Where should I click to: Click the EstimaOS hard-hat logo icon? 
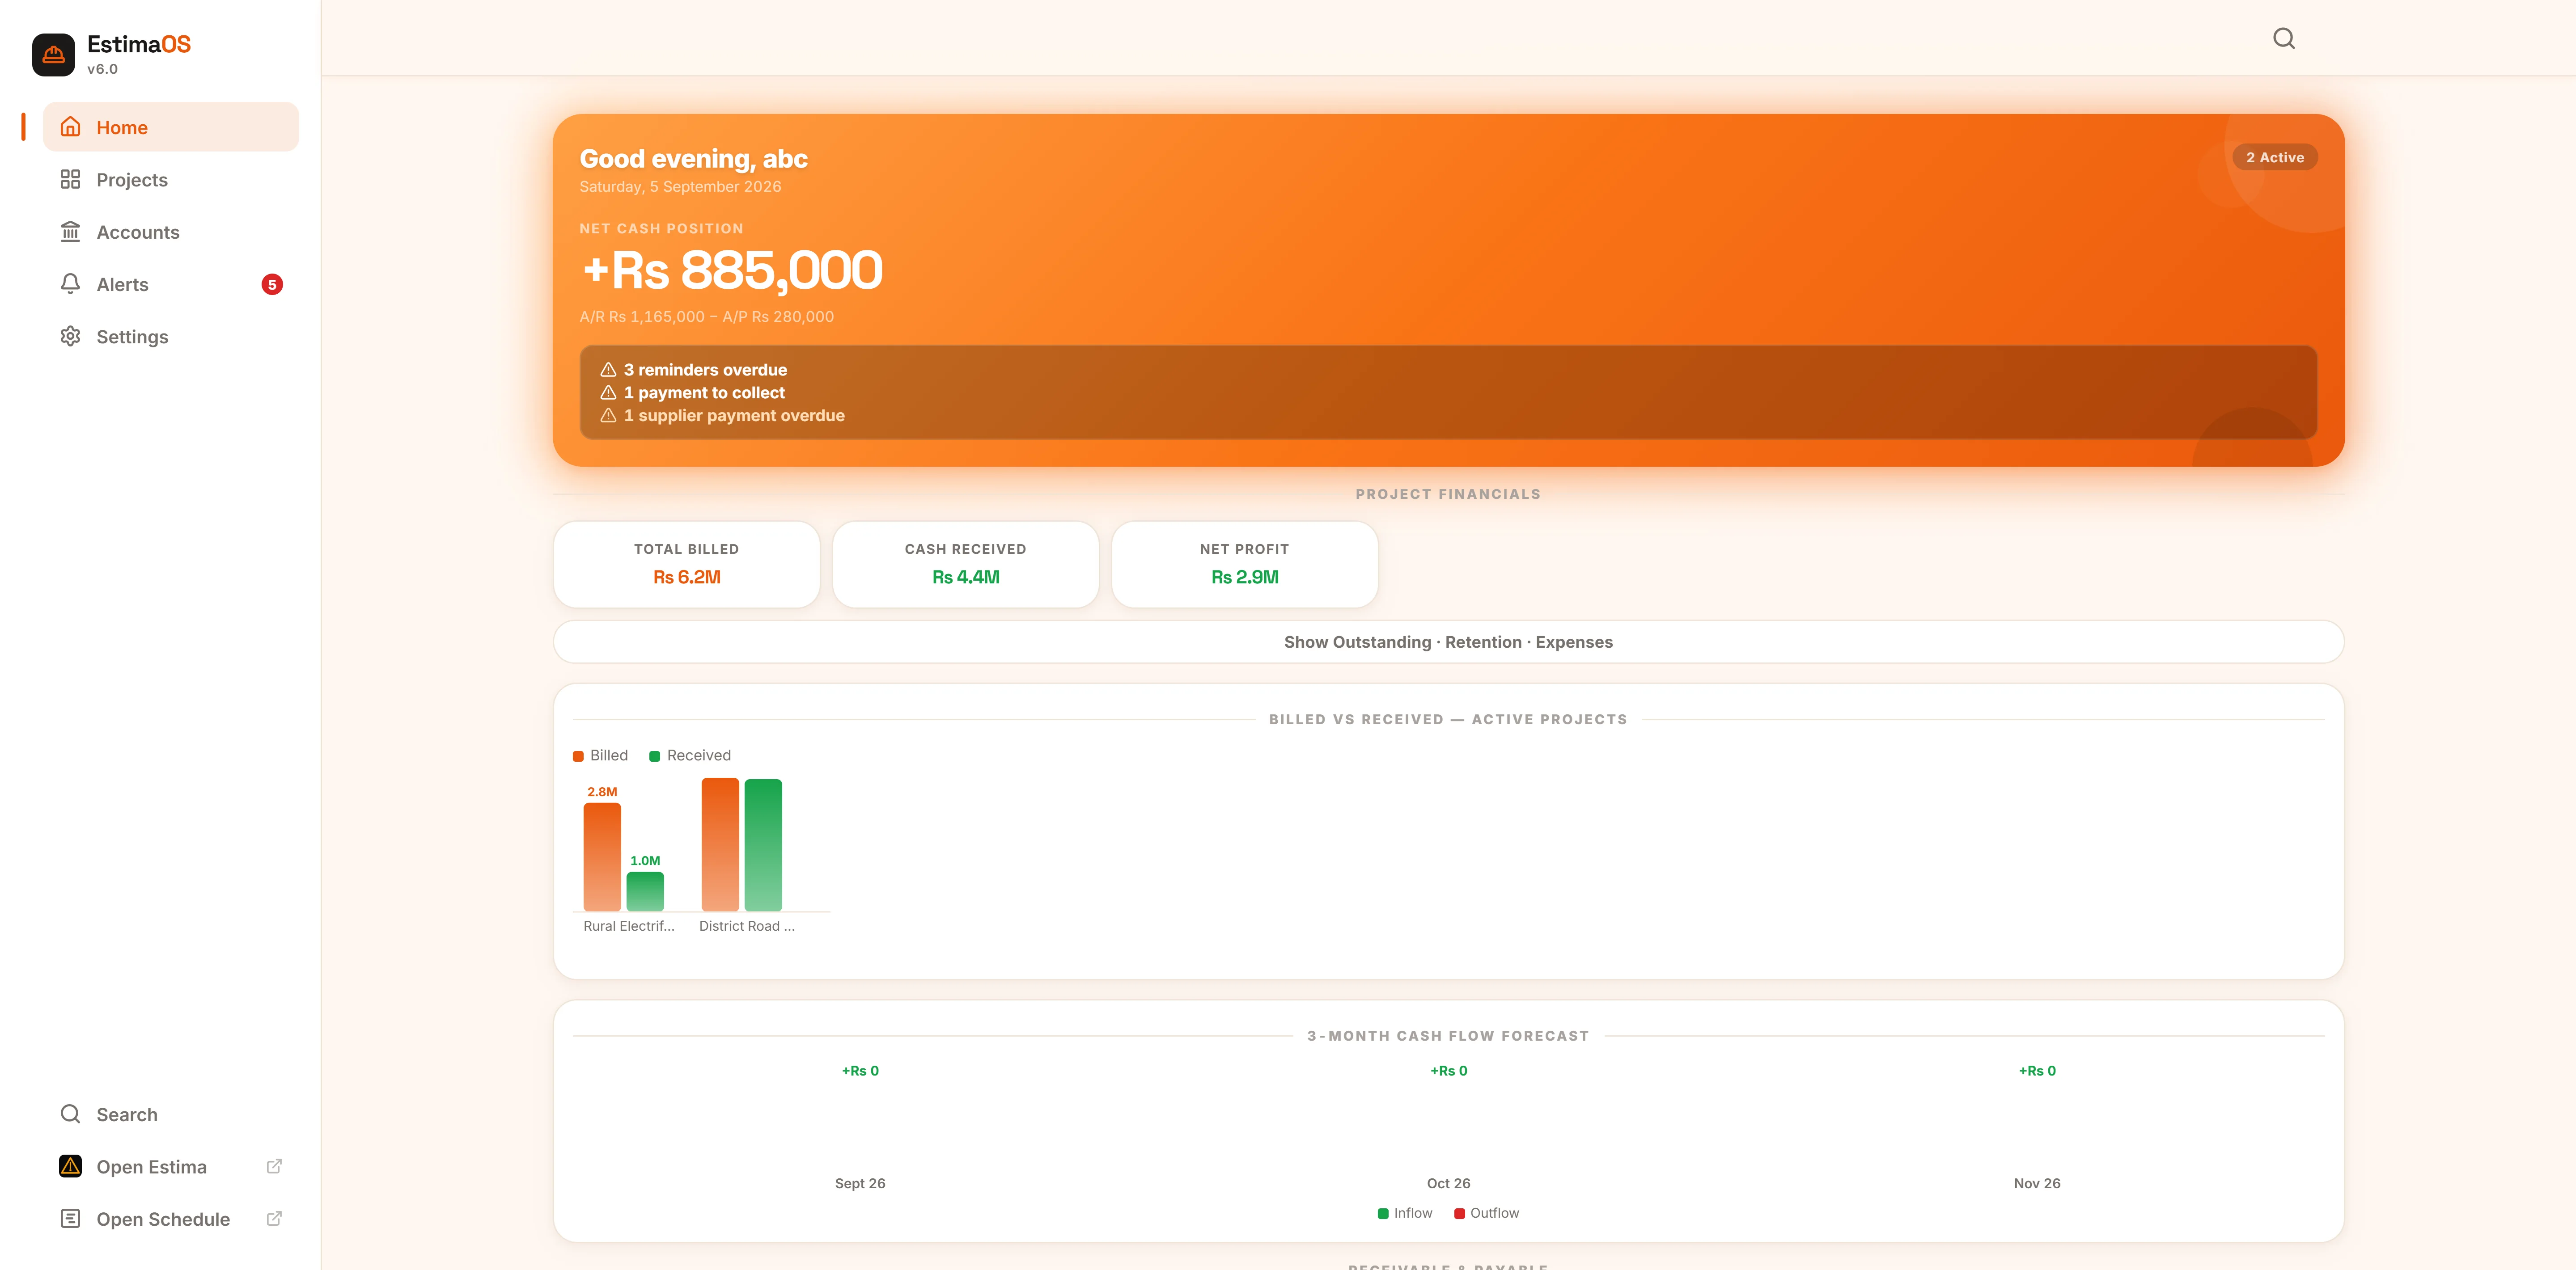pyautogui.click(x=53, y=55)
